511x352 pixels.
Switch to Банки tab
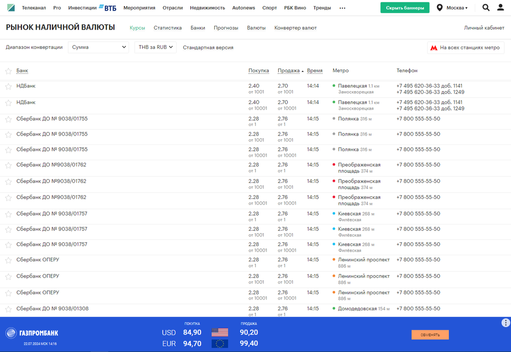coord(198,28)
